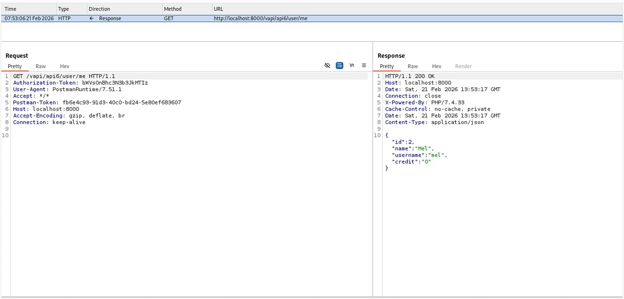The height and width of the screenshot is (299, 624).
Task: Click the Authorization-Token header line in request
Action: click(x=80, y=83)
